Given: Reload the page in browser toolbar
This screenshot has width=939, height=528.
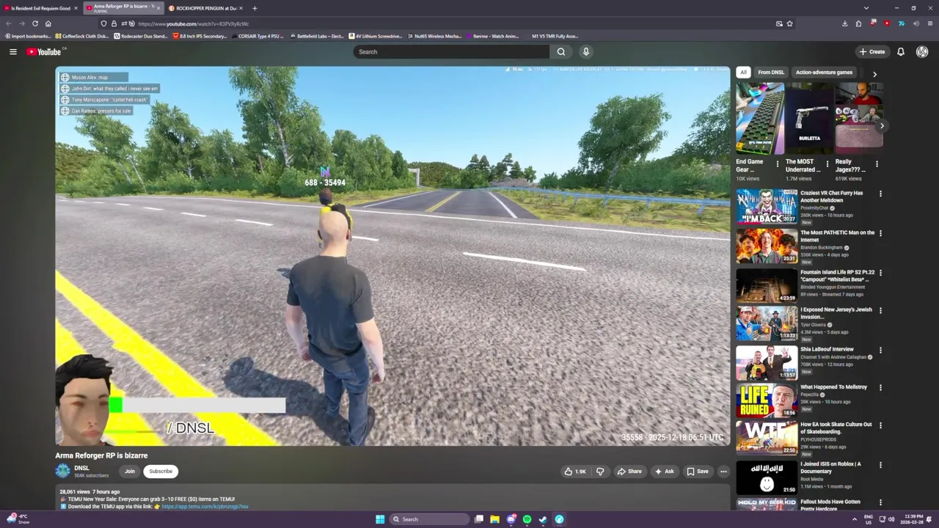Looking at the screenshot, I should (34, 23).
